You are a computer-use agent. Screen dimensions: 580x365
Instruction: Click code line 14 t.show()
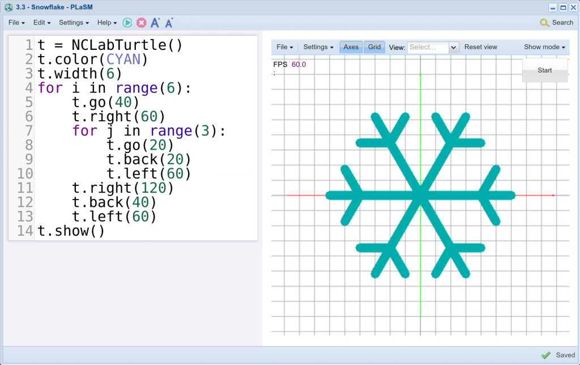pyautogui.click(x=71, y=231)
